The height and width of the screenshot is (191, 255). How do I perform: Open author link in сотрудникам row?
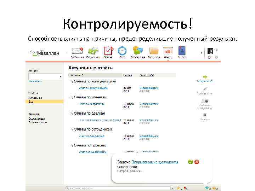point(149,136)
